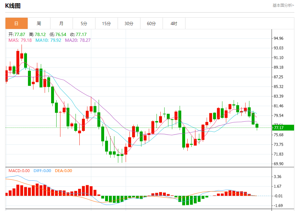Open the 基本面分析> link
Screen dimensions: 296x211
tap(283, 5)
